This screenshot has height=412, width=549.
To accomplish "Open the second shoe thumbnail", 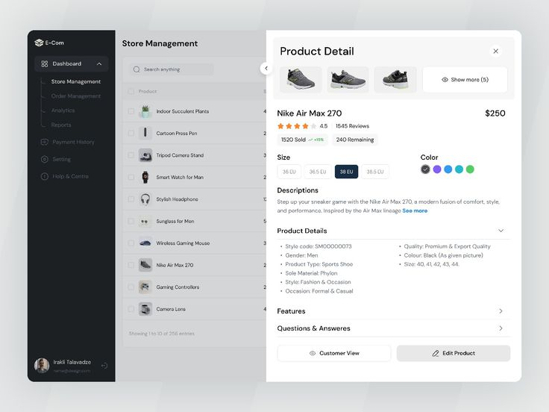I will click(x=348, y=80).
